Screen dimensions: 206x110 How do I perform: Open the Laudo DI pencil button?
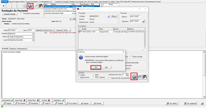pos(46,104)
